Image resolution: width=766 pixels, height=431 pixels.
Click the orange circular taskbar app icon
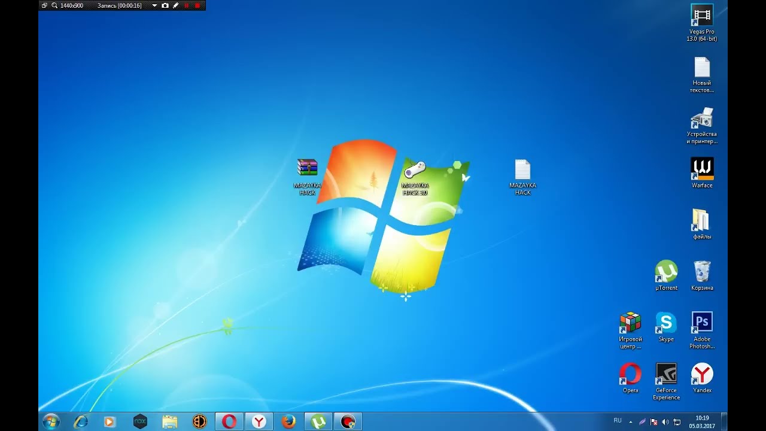199,421
